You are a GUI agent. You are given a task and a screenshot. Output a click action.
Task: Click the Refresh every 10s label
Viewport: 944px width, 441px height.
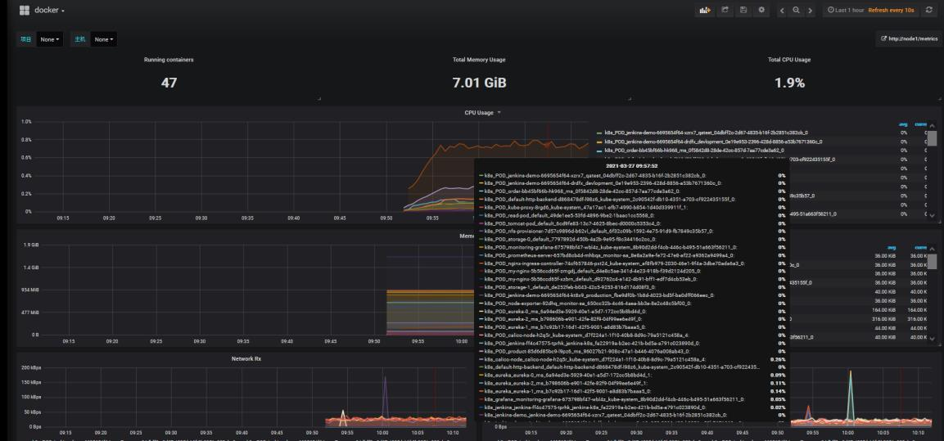click(891, 11)
